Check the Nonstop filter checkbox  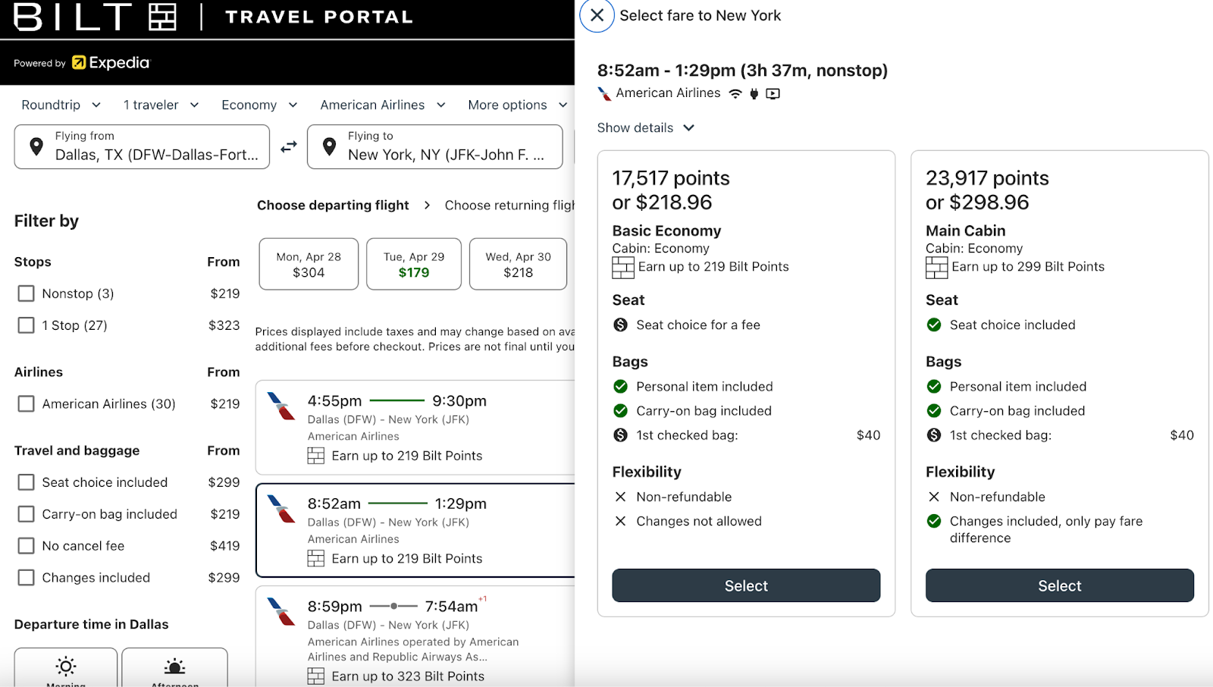click(x=27, y=293)
